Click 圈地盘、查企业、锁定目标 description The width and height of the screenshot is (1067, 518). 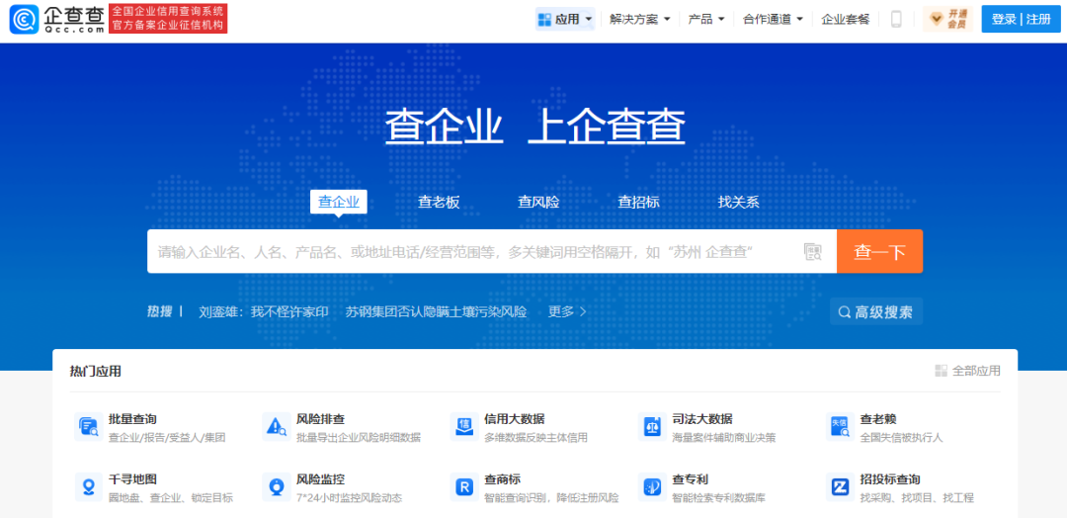pos(171,498)
